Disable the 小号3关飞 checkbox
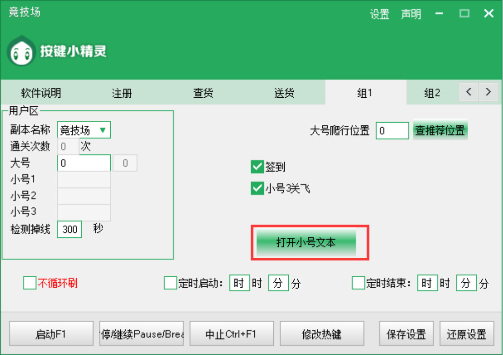This screenshot has width=503, height=355. tap(257, 188)
